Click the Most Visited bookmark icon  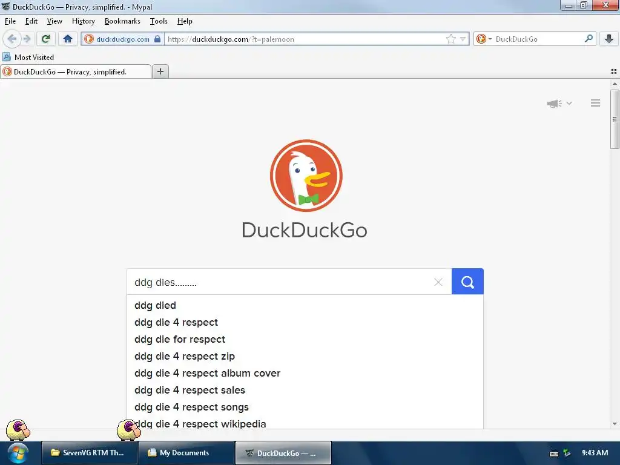(x=7, y=57)
